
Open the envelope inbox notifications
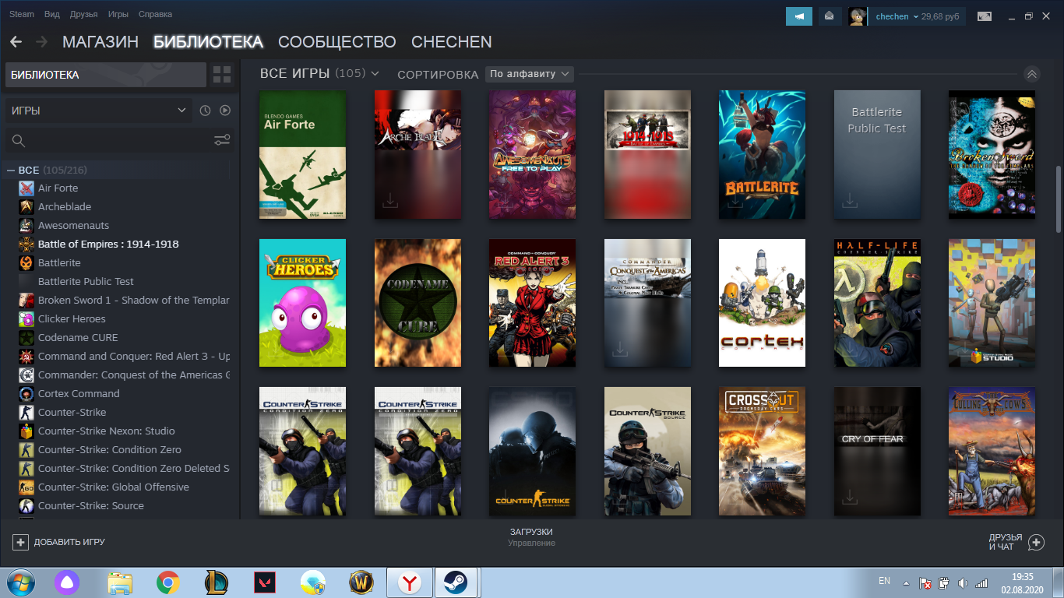click(830, 16)
